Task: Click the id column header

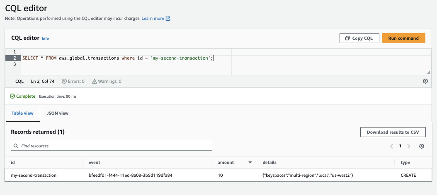Action: (13, 163)
